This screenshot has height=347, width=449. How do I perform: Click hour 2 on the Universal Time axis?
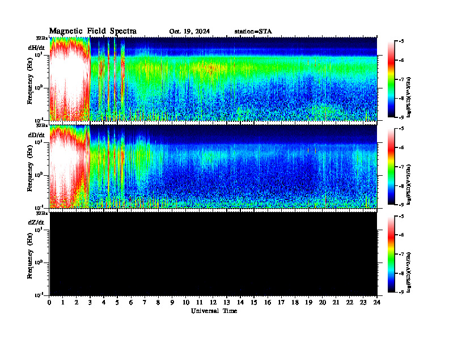click(x=77, y=302)
